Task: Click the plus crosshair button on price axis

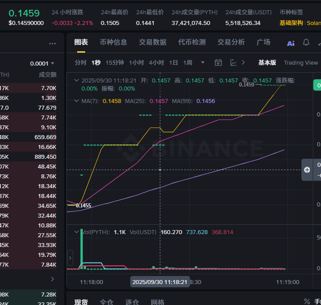Action: [x=307, y=169]
